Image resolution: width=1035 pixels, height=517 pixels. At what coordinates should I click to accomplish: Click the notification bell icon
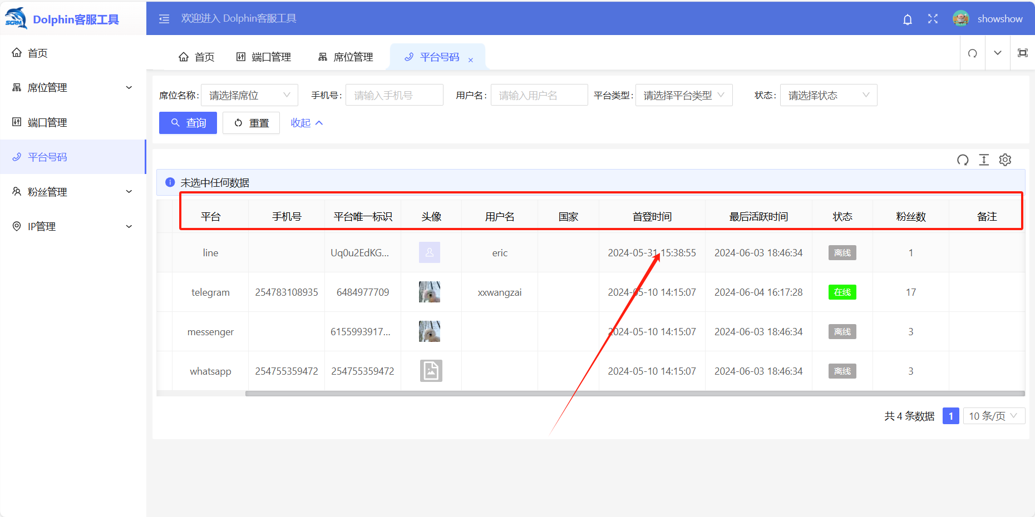click(x=908, y=19)
